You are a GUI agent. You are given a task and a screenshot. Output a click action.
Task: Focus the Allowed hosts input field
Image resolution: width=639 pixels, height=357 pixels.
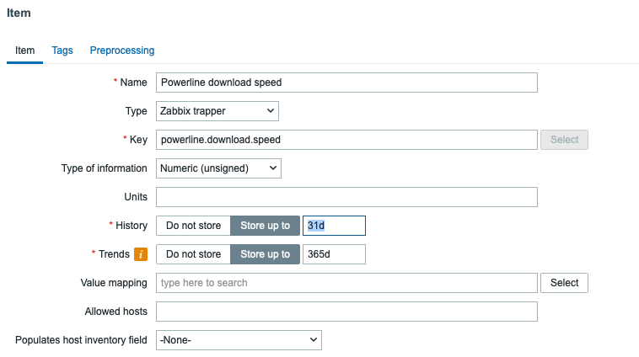(x=346, y=312)
